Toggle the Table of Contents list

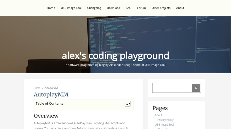pyautogui.click(x=128, y=104)
